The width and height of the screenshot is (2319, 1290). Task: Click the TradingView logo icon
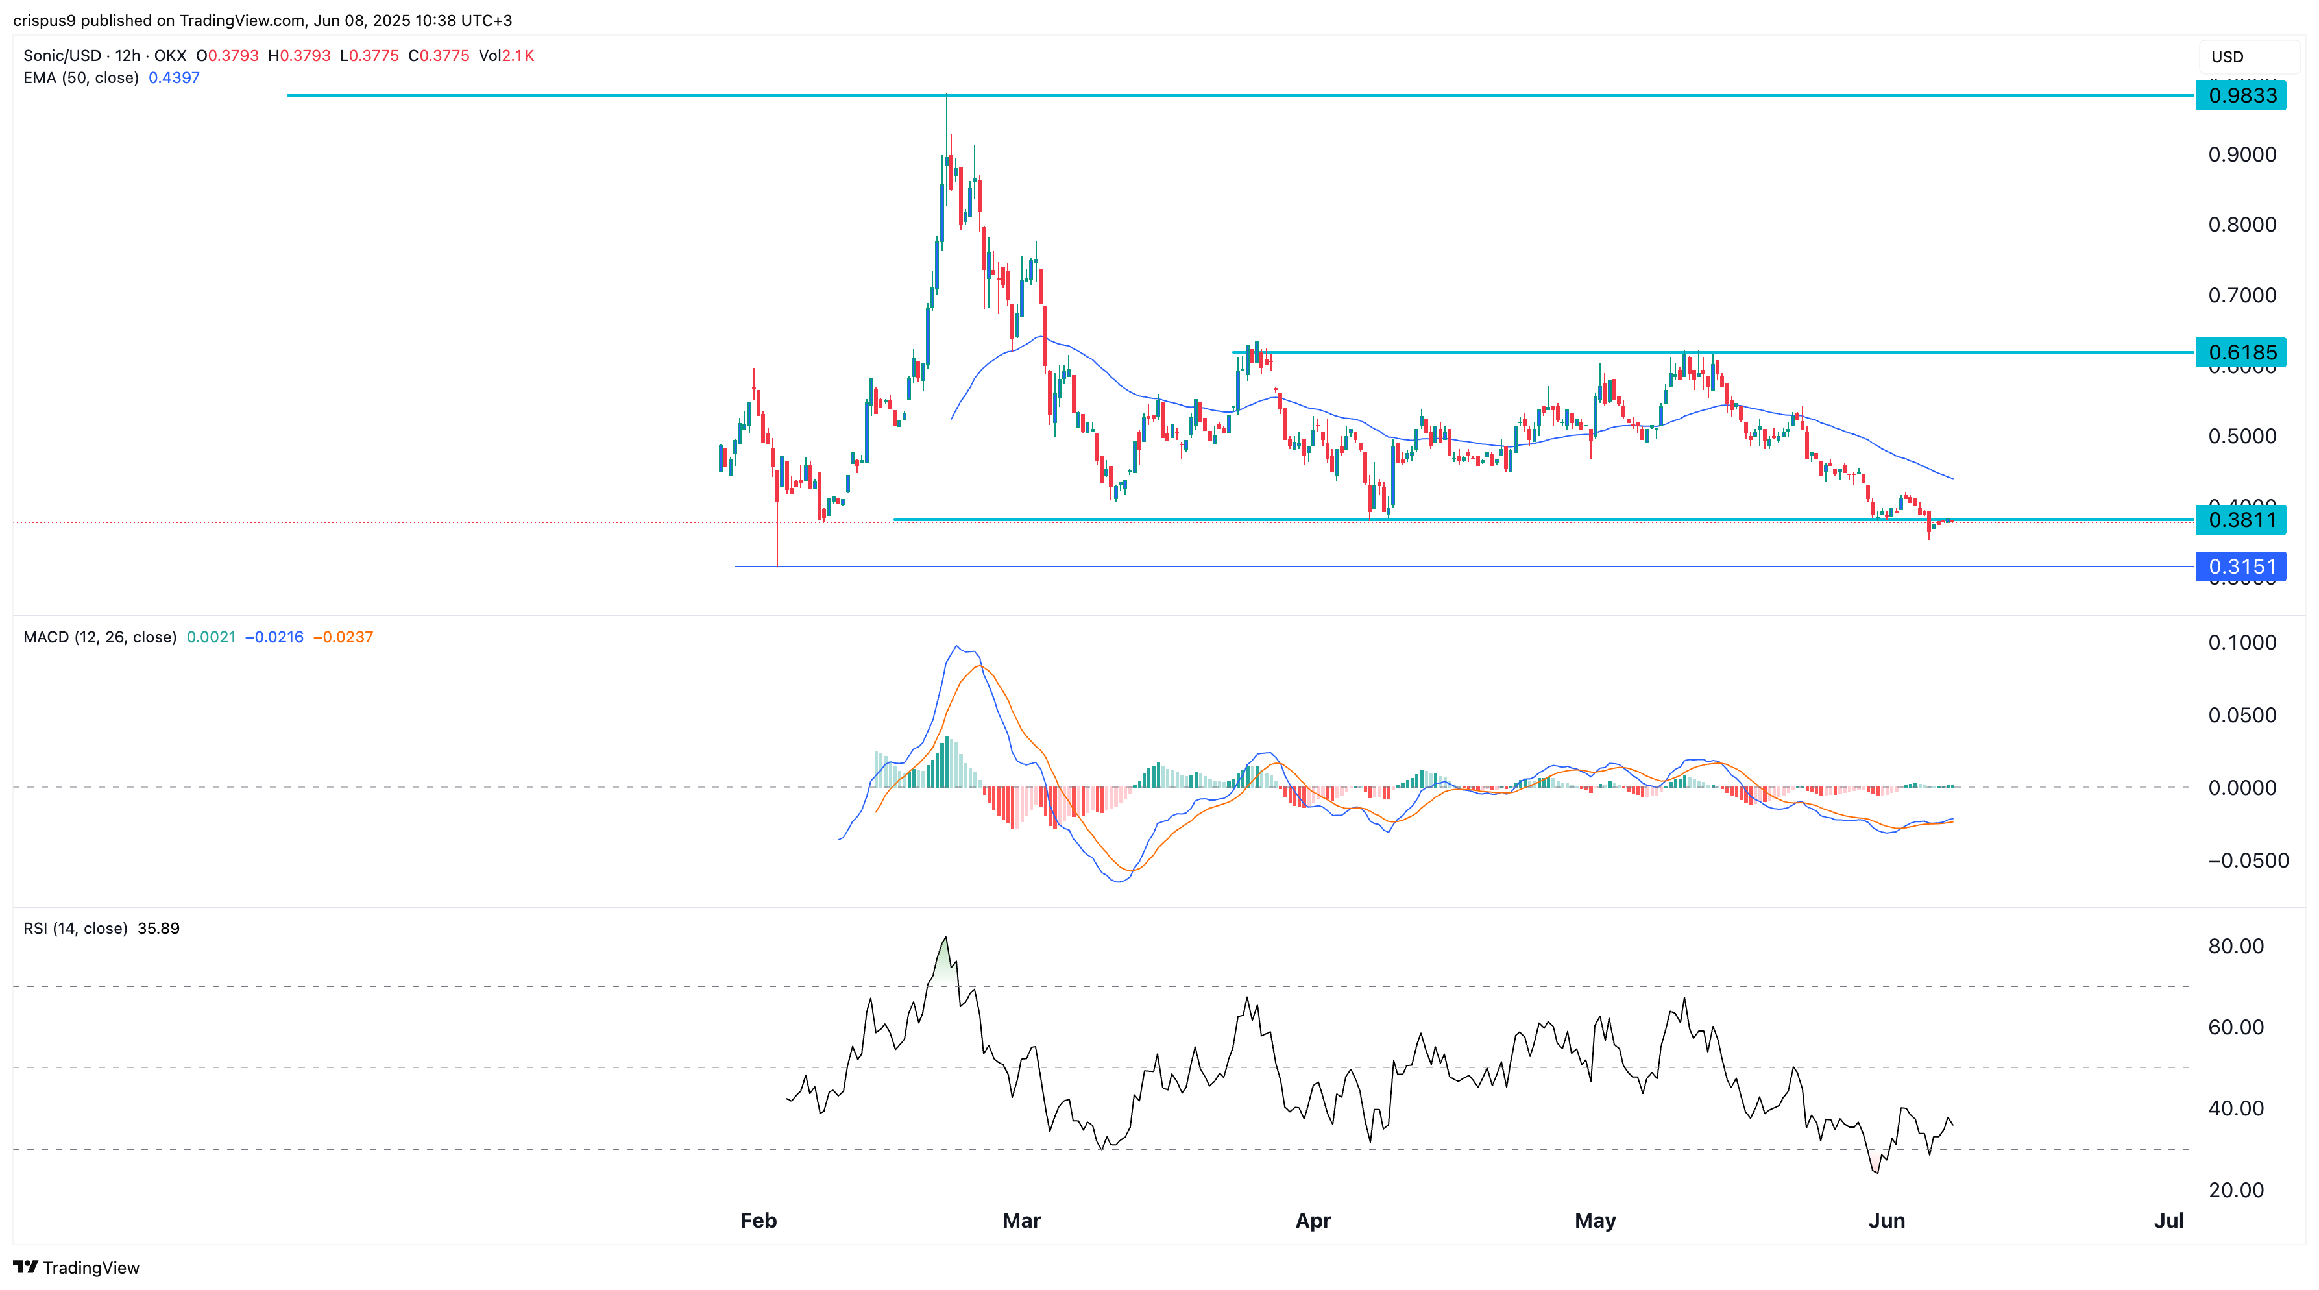(x=25, y=1267)
